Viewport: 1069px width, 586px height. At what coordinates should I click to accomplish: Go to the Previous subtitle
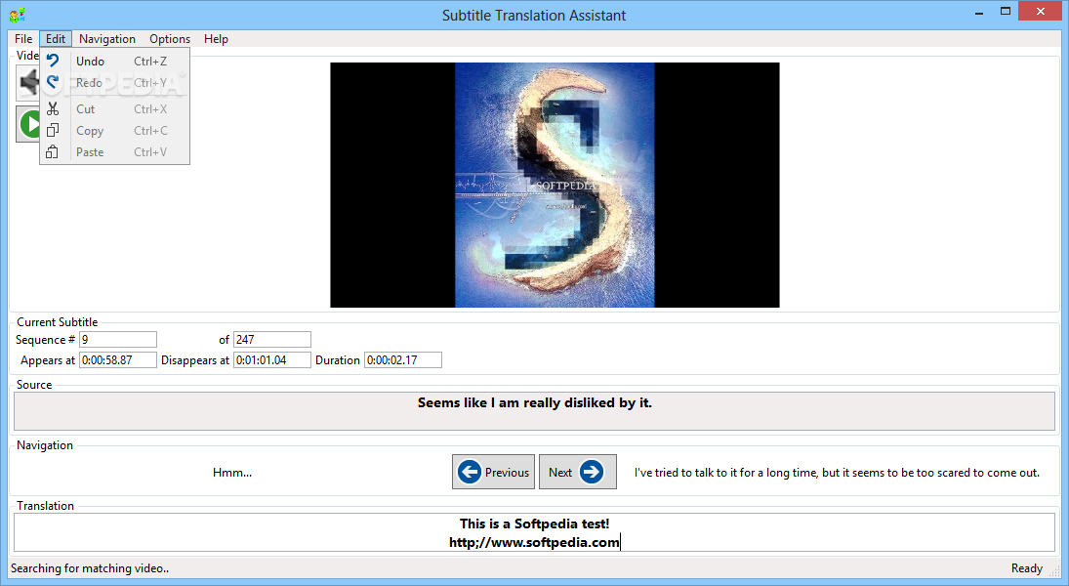coord(494,472)
